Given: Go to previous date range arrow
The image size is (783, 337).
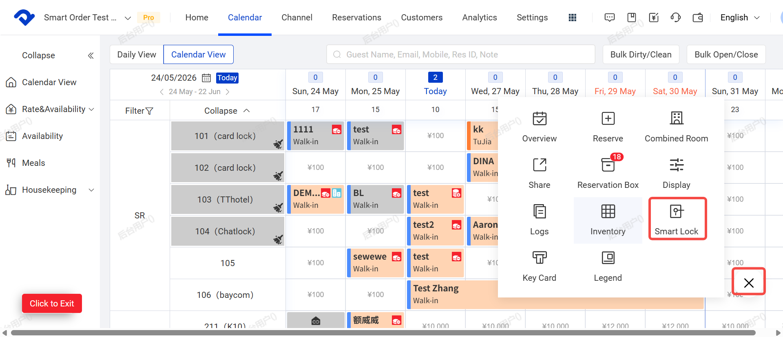Looking at the screenshot, I should pos(161,92).
